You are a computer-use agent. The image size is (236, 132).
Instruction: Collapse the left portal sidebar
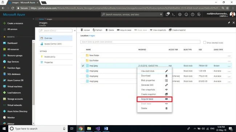click(33, 19)
